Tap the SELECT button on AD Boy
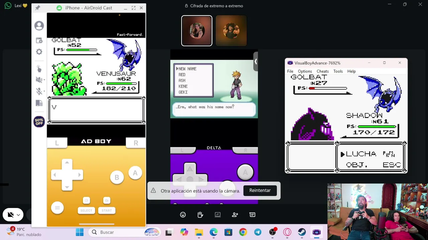The width and height of the screenshot is (428, 240). pyautogui.click(x=86, y=210)
